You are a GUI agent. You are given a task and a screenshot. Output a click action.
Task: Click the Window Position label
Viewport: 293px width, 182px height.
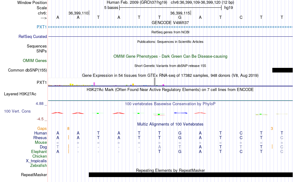click(x=32, y=2)
